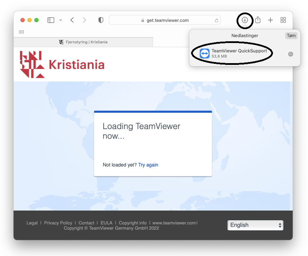Toggle the Safari sidebar
This screenshot has height=256, width=308.
(x=51, y=20)
